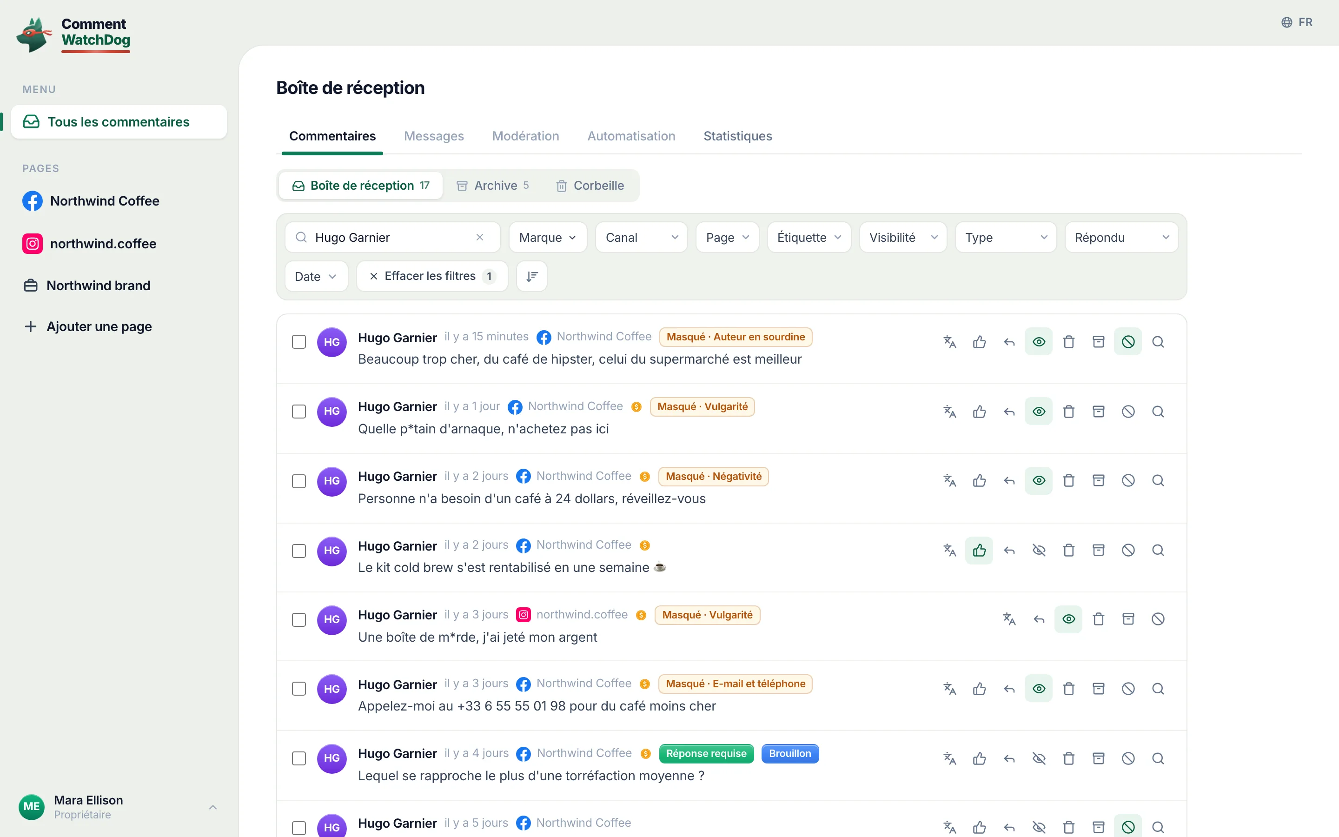This screenshot has height=837, width=1339.
Task: View the Statistiques tab
Action: (x=737, y=136)
